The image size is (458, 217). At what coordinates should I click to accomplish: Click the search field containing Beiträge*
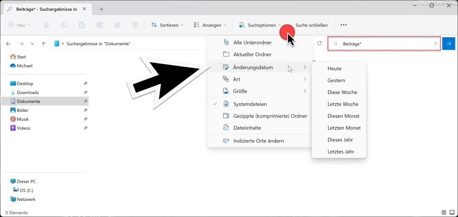[x=384, y=43]
